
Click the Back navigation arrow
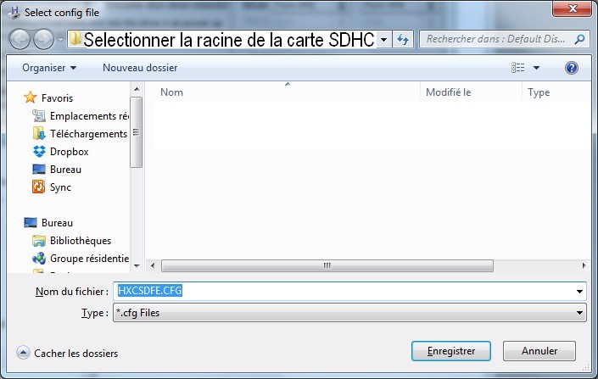coord(20,39)
